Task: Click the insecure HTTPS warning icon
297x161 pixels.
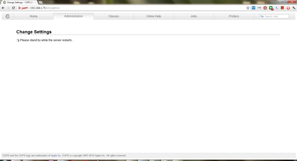Action: [19, 8]
